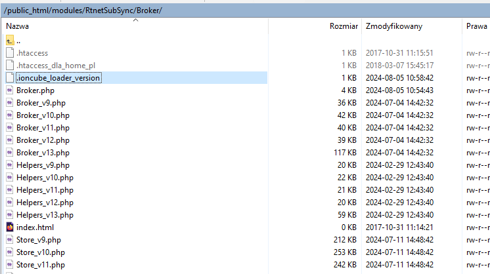Viewport: 490px width, 274px height.
Task: Sort by the Nazwa column header
Action: pyautogui.click(x=18, y=26)
